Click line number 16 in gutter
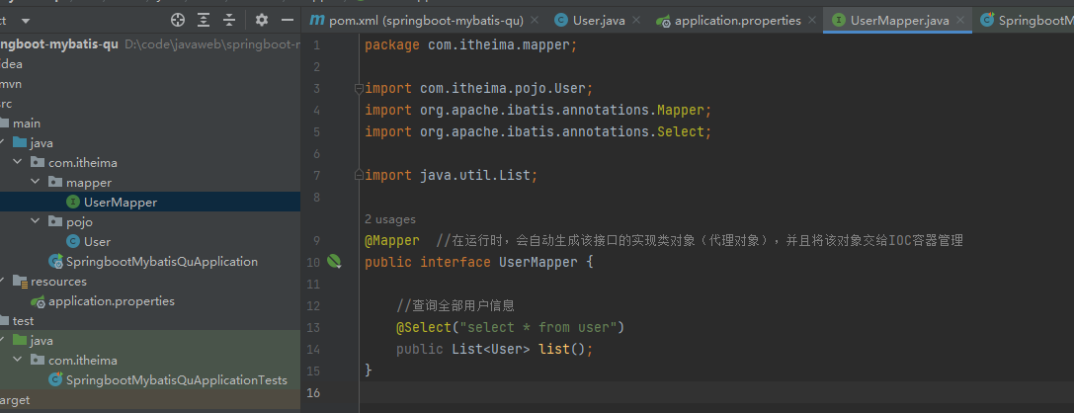The width and height of the screenshot is (1074, 413). (314, 392)
